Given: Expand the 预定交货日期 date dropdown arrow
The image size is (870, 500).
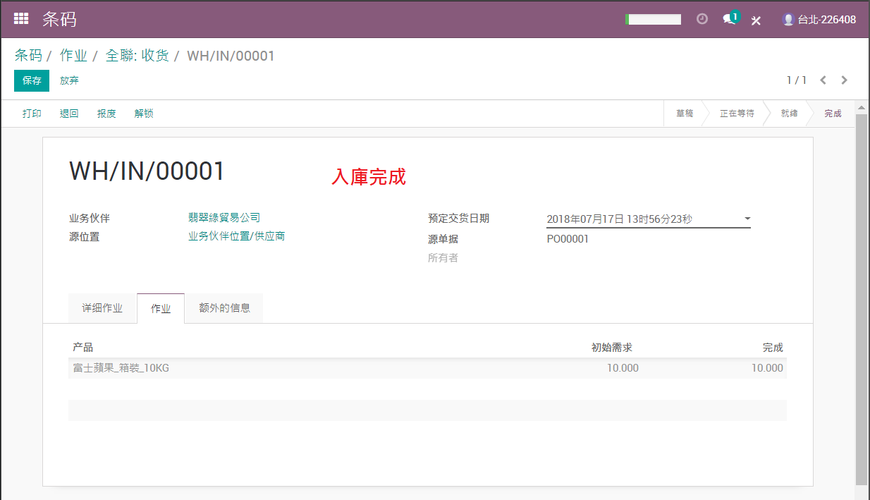Looking at the screenshot, I should pos(747,219).
